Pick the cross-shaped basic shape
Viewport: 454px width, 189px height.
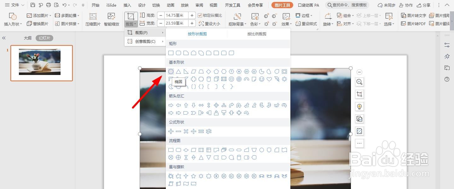click(x=194, y=79)
